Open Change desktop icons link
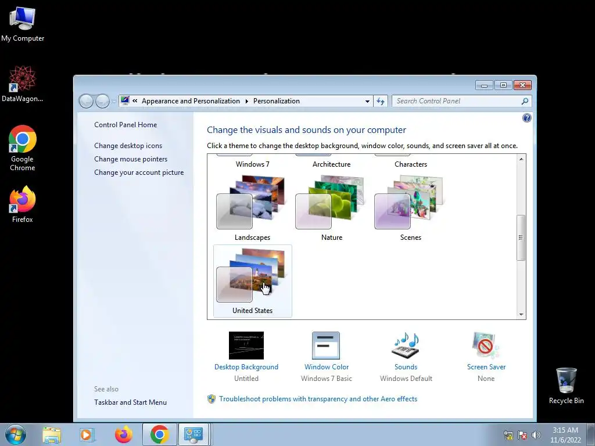595x446 pixels. coord(128,146)
